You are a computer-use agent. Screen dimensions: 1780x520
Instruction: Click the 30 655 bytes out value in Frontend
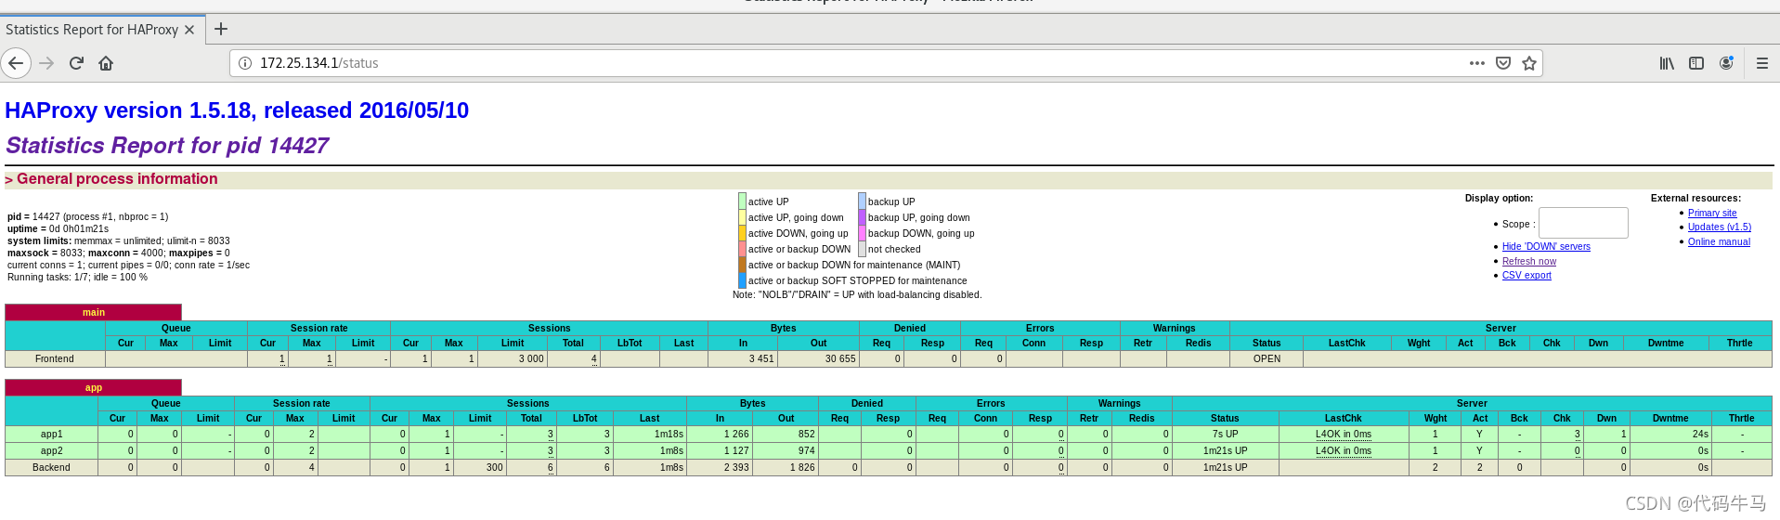tap(840, 358)
